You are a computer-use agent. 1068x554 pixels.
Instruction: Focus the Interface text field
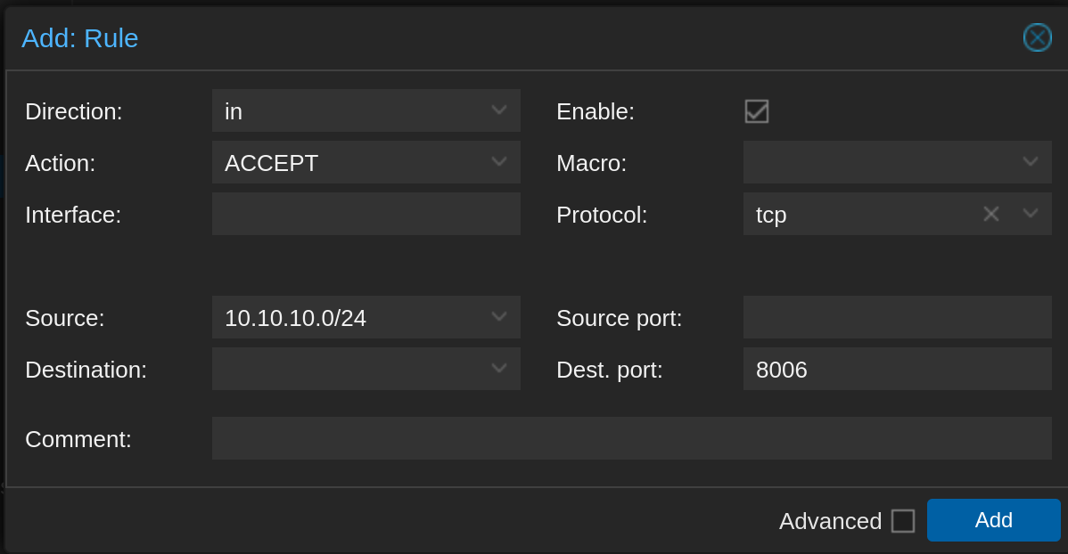point(366,214)
